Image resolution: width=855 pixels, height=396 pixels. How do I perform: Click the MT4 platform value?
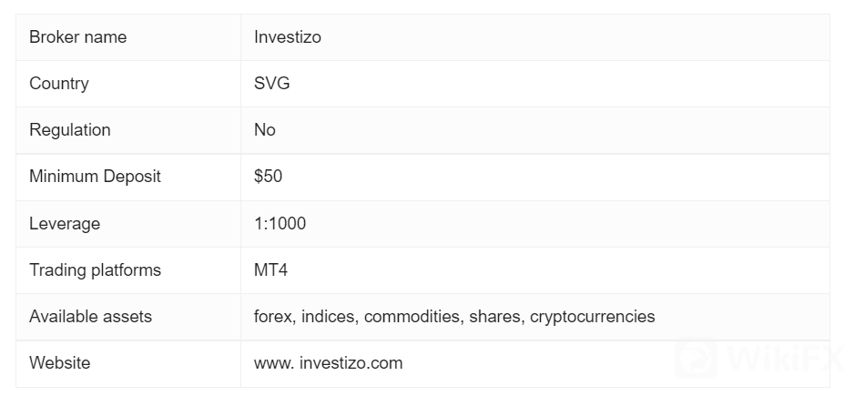click(x=270, y=269)
